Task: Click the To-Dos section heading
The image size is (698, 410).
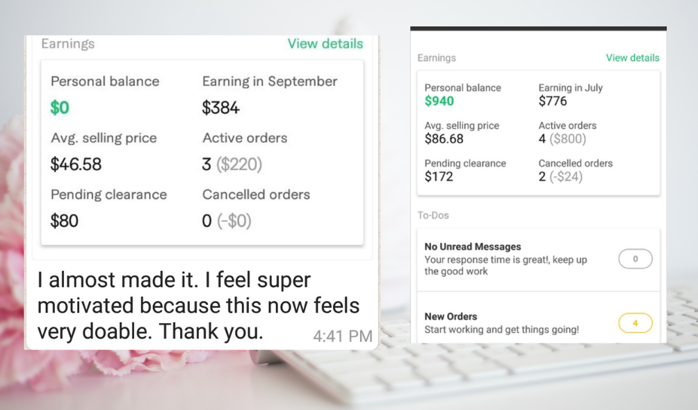Action: pyautogui.click(x=433, y=215)
